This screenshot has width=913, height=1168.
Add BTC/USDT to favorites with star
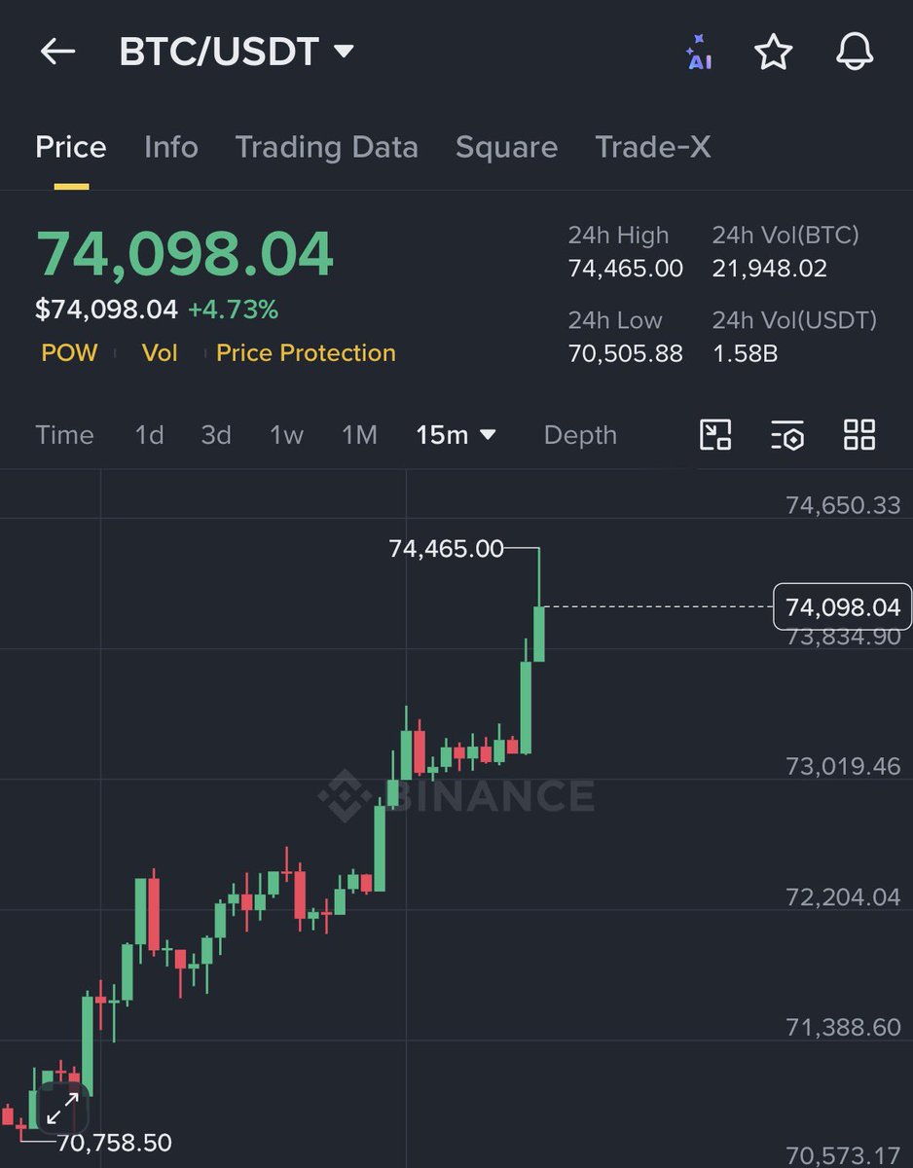[774, 52]
